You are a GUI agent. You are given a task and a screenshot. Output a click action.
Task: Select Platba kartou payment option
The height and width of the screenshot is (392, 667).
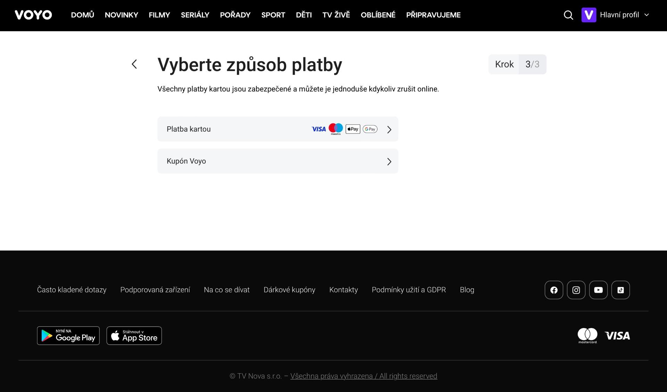point(278,129)
